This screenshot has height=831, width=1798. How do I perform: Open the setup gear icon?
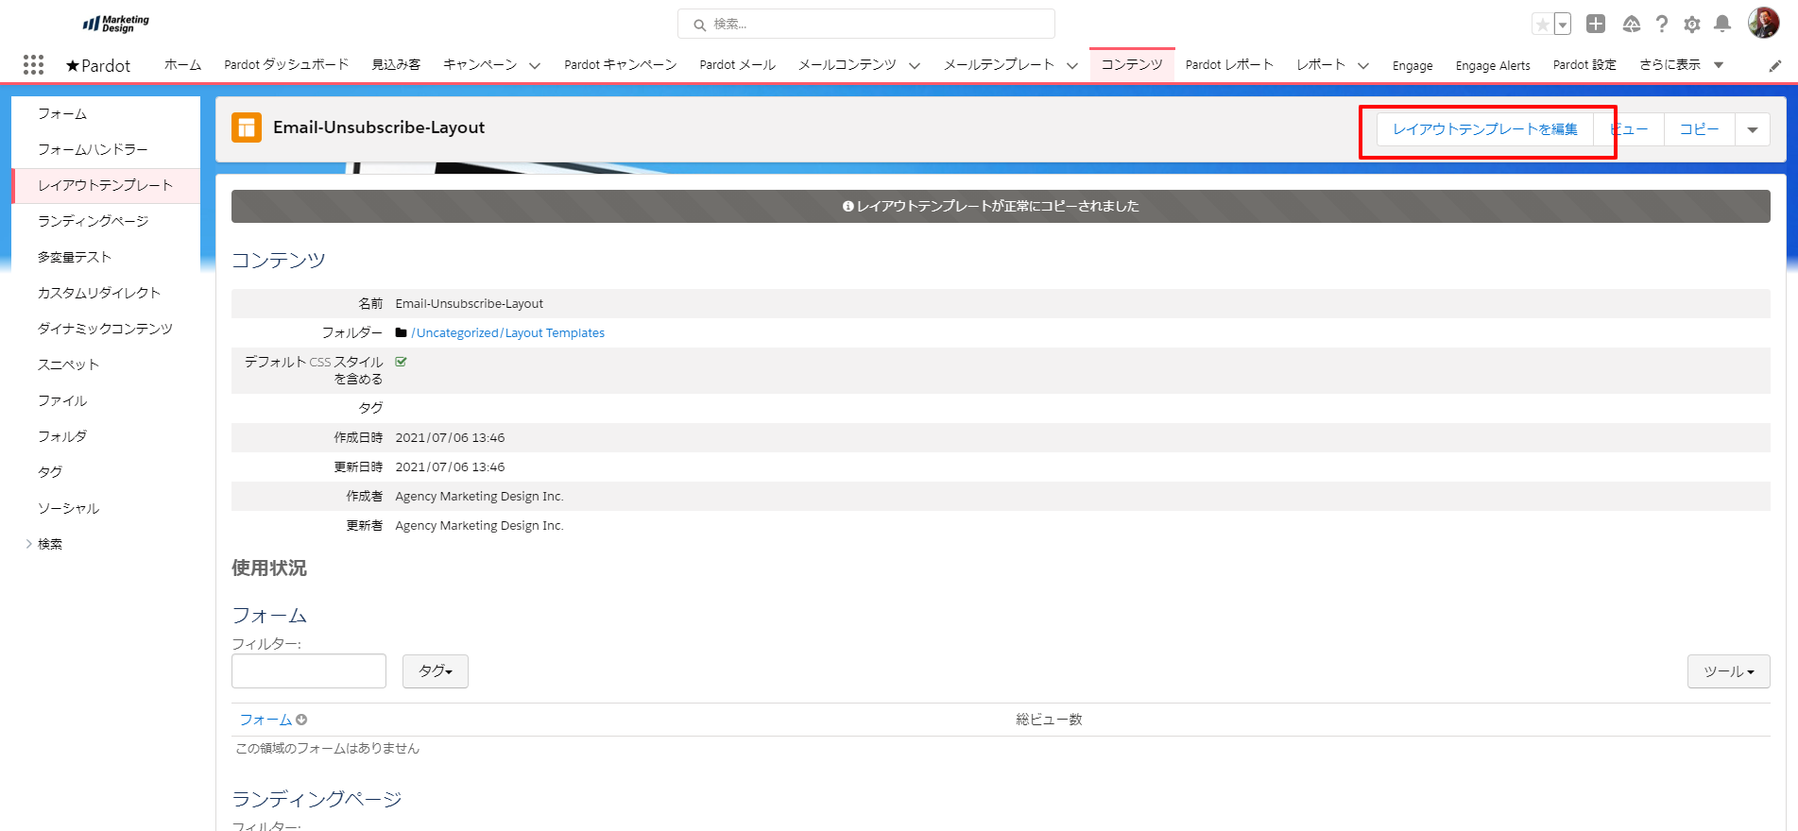tap(1692, 25)
